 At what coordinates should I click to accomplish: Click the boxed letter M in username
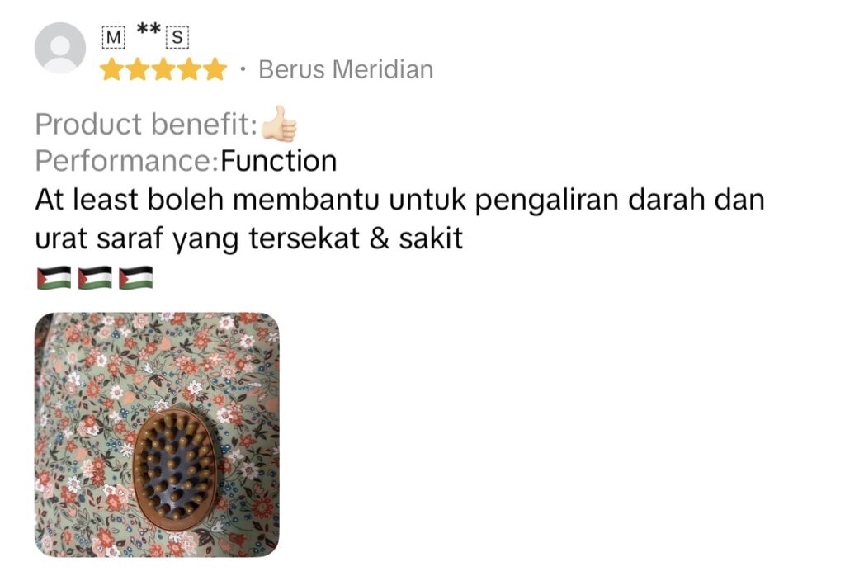[114, 38]
